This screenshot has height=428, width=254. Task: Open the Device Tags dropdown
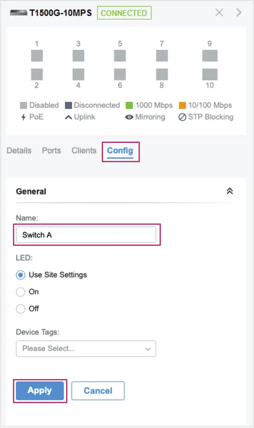pyautogui.click(x=86, y=348)
